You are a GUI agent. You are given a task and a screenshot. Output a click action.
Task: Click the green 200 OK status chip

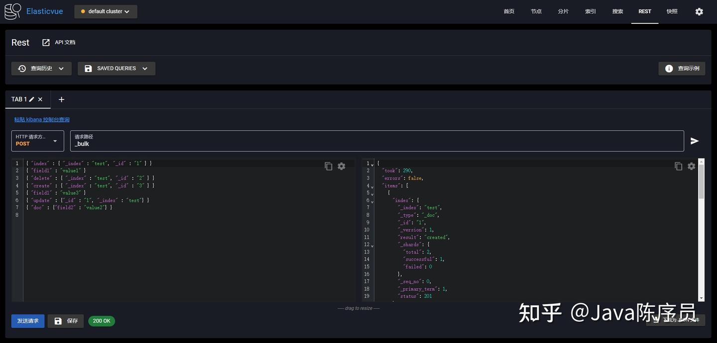click(x=102, y=321)
